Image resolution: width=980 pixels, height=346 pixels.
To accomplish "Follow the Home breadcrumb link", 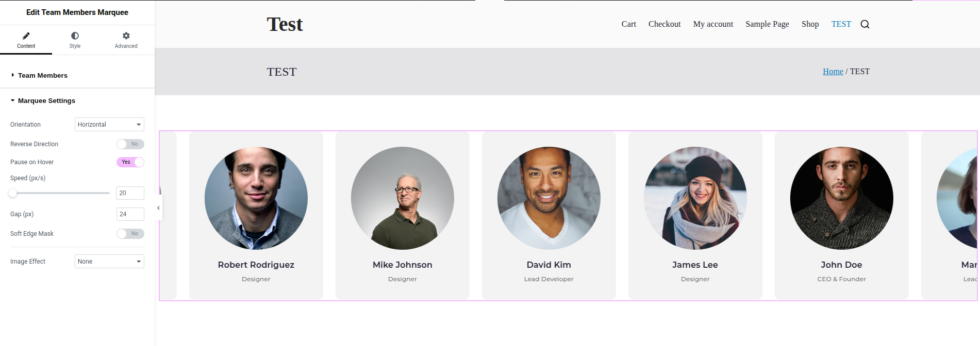I will point(833,71).
